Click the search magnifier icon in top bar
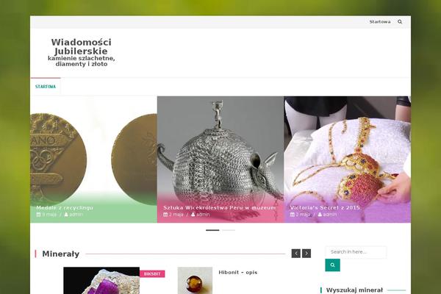This screenshot has height=294, width=441. point(400,21)
